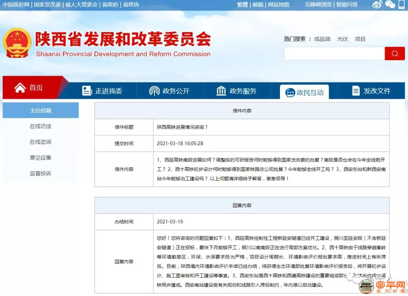Open the Weibo icon in top bar

(x=377, y=5)
